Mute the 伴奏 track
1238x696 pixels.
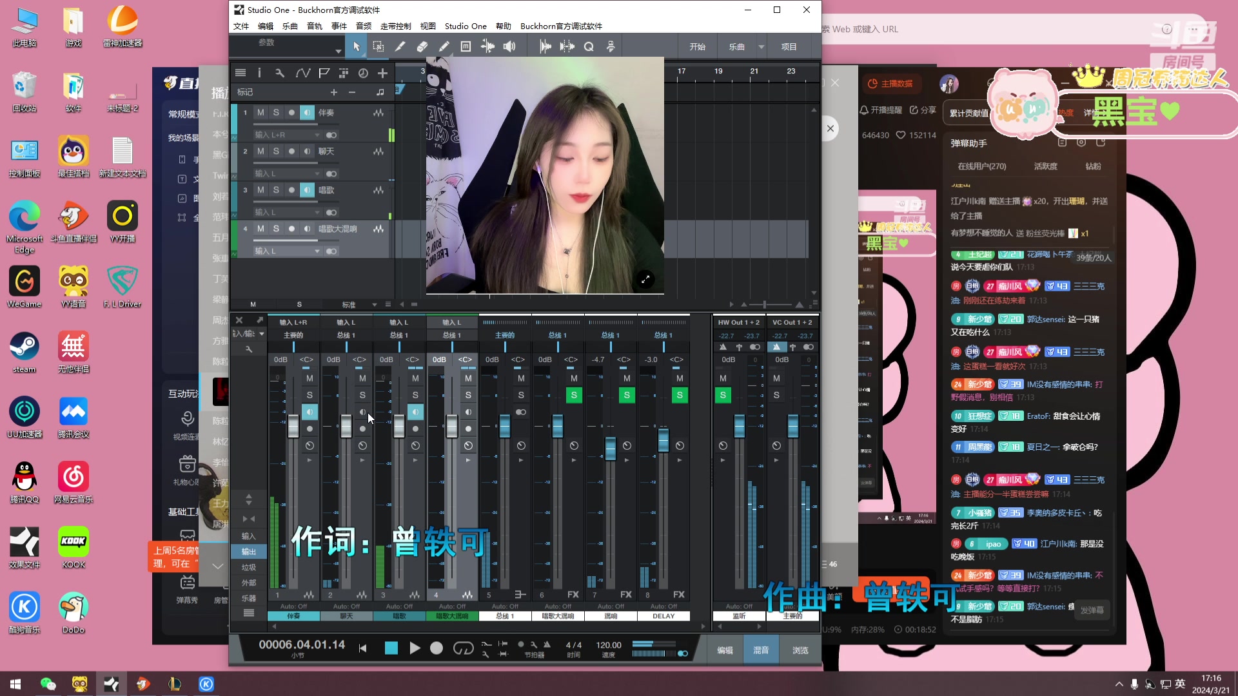(x=260, y=112)
